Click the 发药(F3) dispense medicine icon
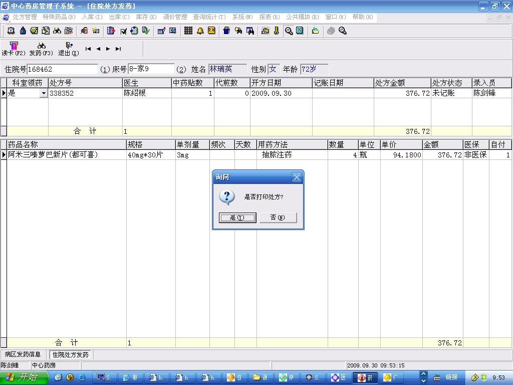Viewport: 513px width, 385px height. click(x=41, y=49)
